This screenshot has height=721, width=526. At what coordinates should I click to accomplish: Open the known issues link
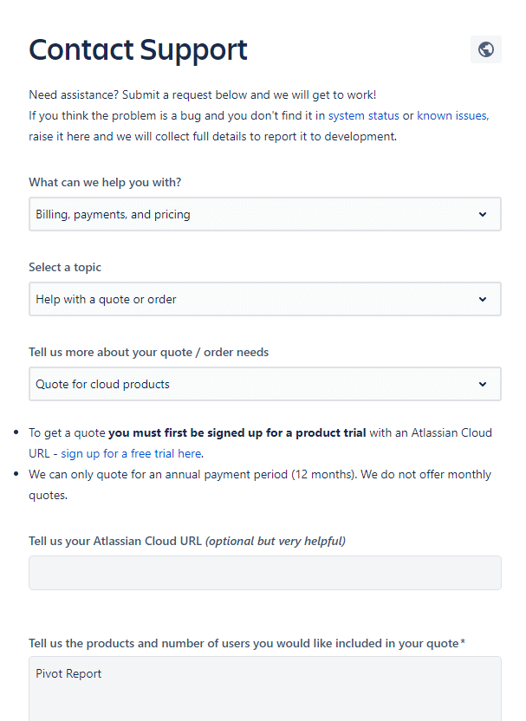(452, 115)
